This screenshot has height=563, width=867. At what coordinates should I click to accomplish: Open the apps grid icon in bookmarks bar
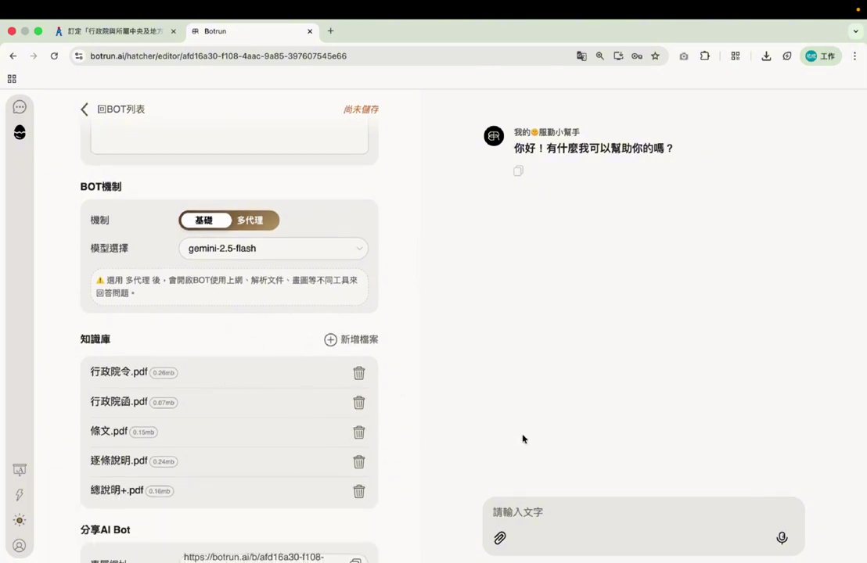[x=12, y=79]
